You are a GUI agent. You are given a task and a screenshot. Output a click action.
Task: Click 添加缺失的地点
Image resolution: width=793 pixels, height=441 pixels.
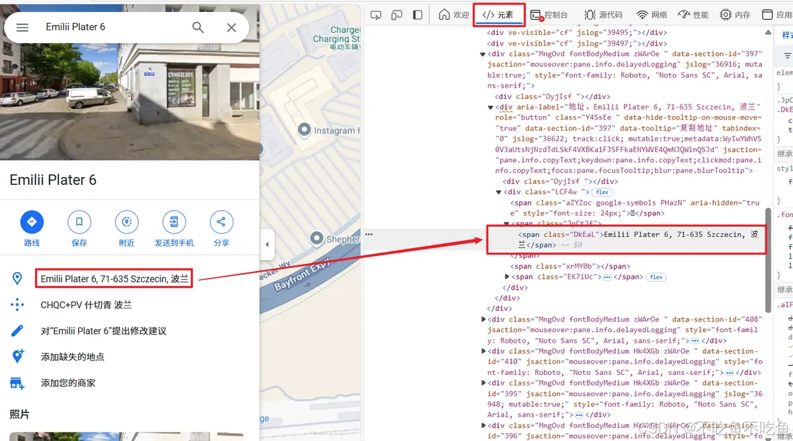(73, 356)
